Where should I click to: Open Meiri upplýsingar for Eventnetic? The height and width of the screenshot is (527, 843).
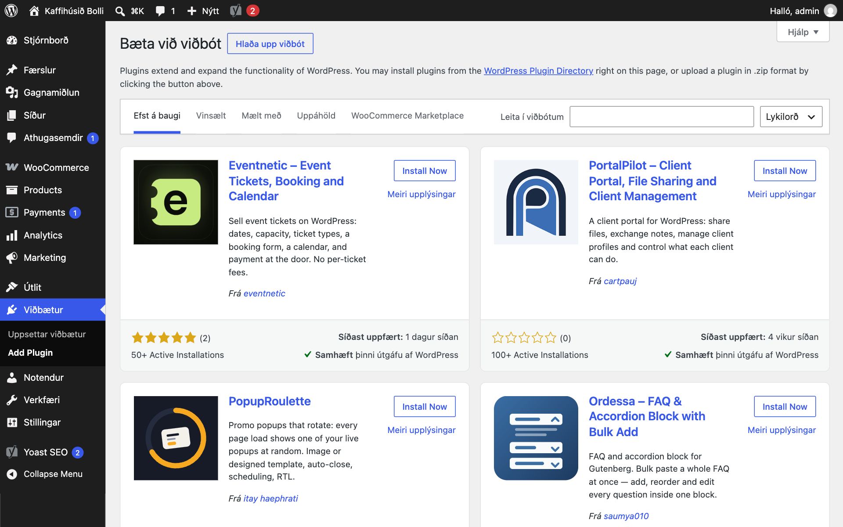pos(421,194)
